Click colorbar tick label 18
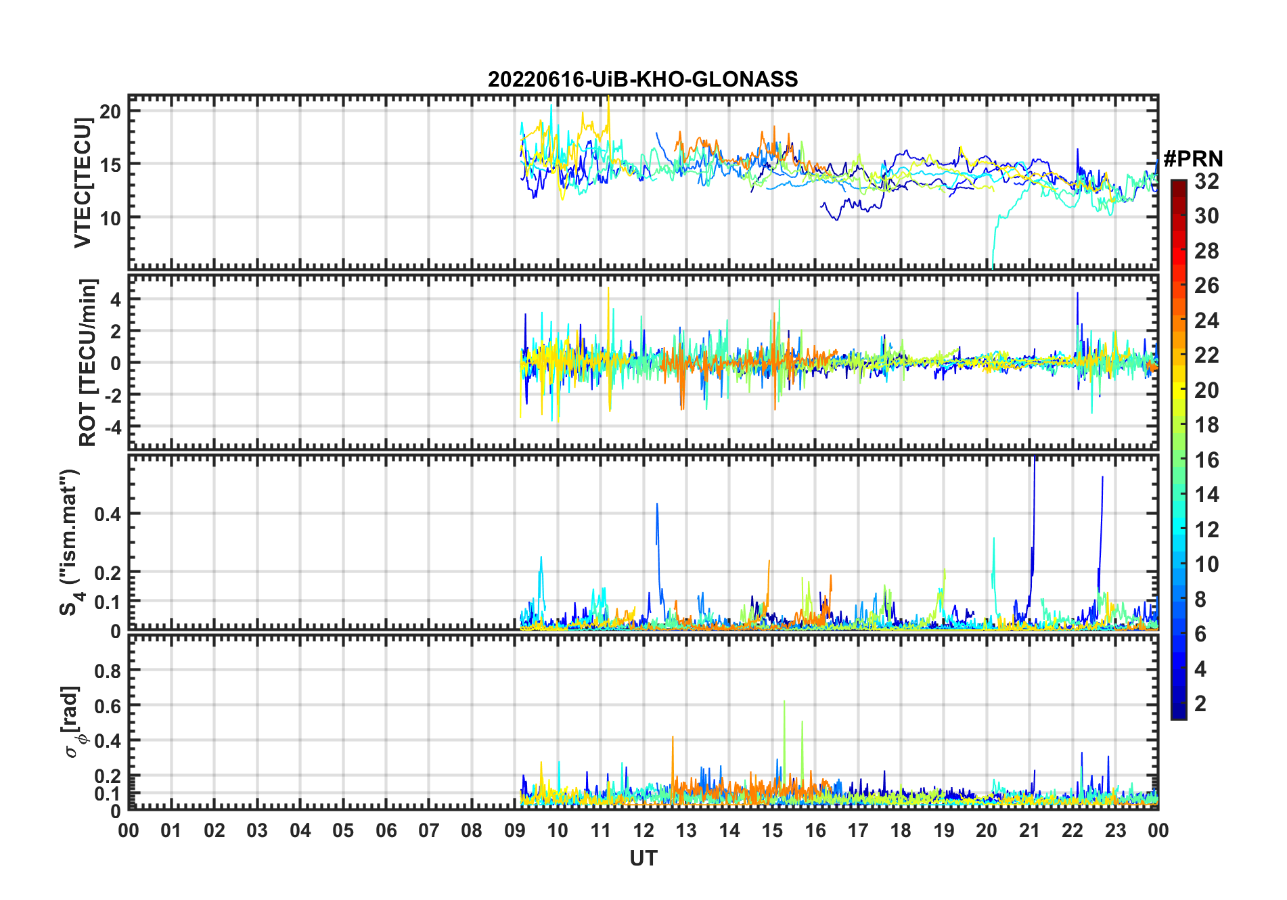Viewport: 1287px width, 900px height. 1206,425
